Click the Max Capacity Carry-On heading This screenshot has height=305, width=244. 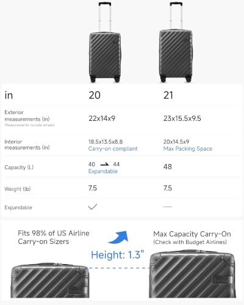point(192,234)
